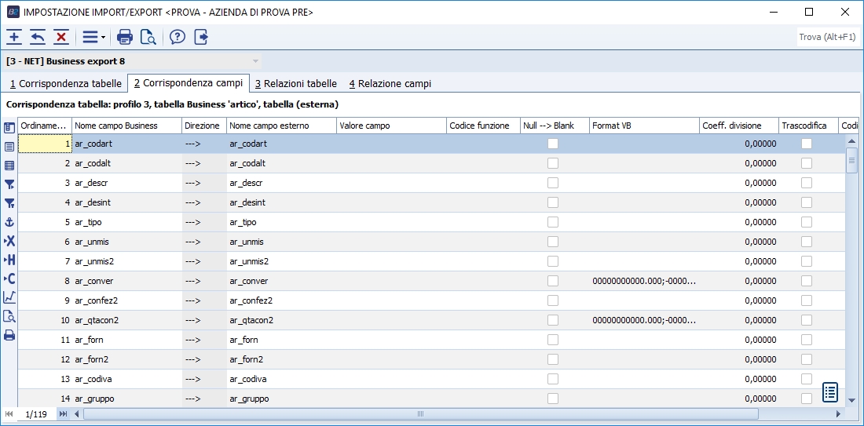Click the export X sidebar icon
The image size is (864, 426).
point(9,241)
